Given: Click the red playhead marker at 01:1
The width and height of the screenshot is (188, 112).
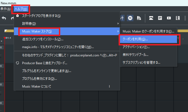Looking at the screenshot, I should (x=5, y=38).
